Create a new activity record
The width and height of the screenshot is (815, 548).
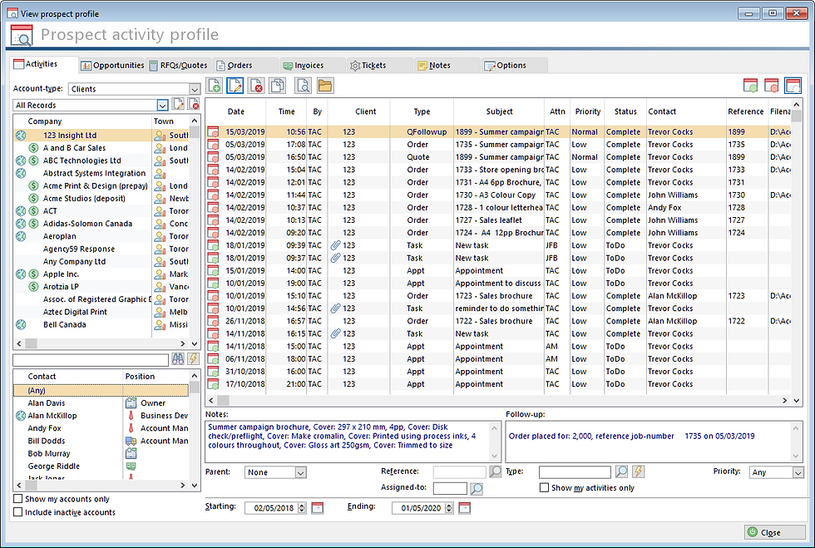point(215,85)
